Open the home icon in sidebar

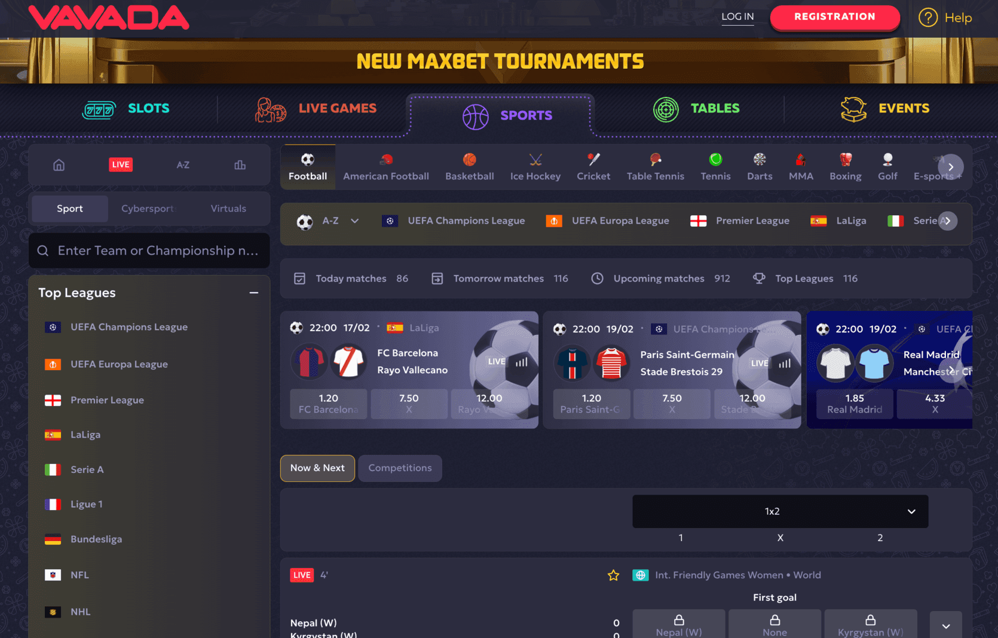pyautogui.click(x=59, y=165)
